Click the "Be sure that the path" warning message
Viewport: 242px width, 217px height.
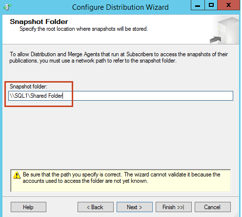(121, 178)
